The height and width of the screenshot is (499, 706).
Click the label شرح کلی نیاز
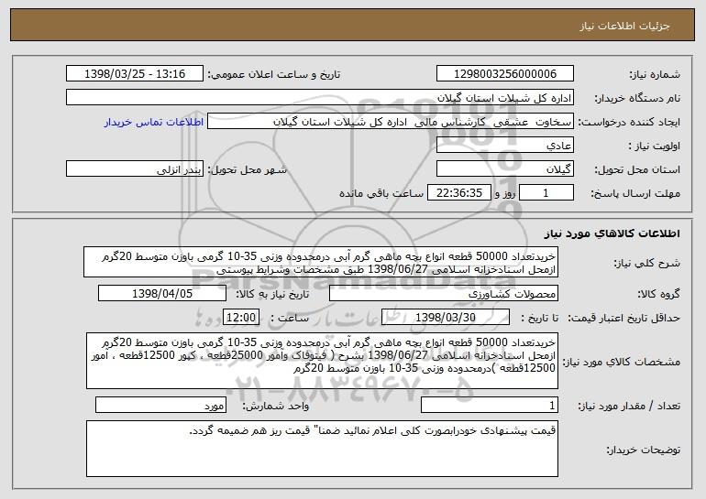(647, 264)
